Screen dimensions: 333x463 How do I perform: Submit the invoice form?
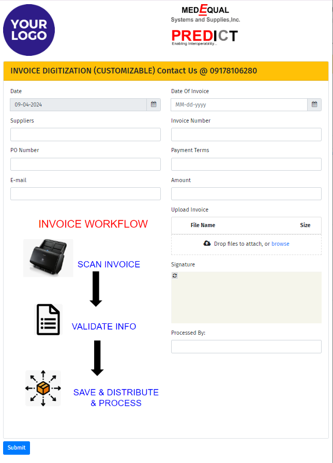(17, 447)
